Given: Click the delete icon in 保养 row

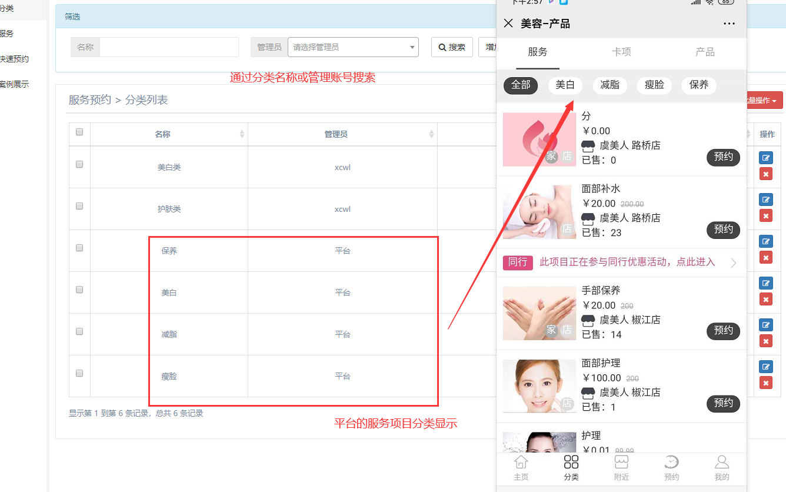Looking at the screenshot, I should (765, 258).
